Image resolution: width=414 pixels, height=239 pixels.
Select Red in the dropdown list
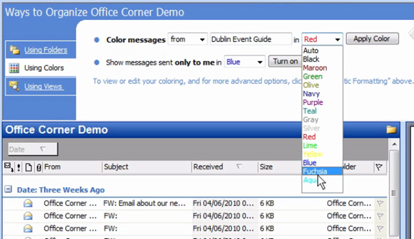(322, 137)
